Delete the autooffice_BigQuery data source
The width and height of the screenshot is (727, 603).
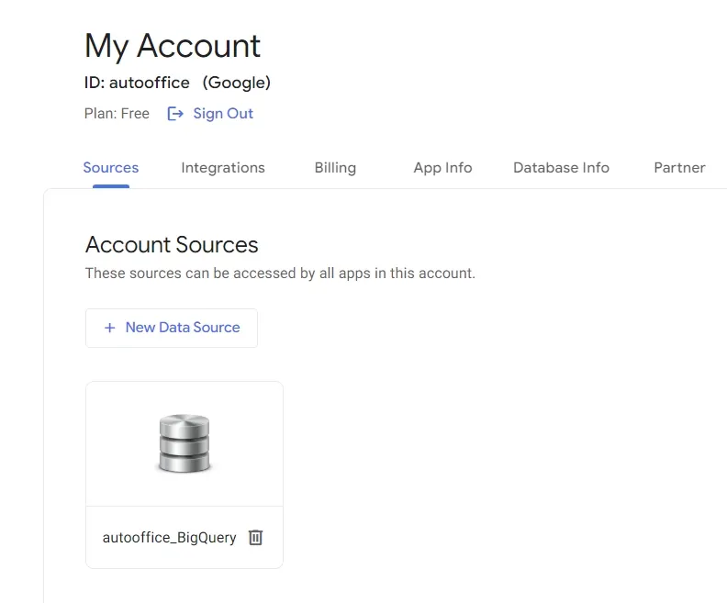click(256, 537)
